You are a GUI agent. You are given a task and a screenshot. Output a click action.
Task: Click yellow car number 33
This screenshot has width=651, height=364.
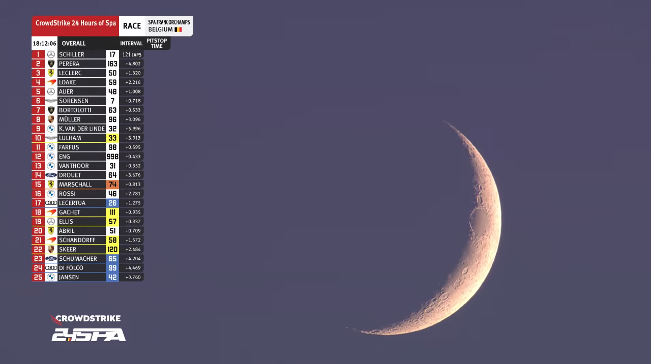click(x=112, y=138)
